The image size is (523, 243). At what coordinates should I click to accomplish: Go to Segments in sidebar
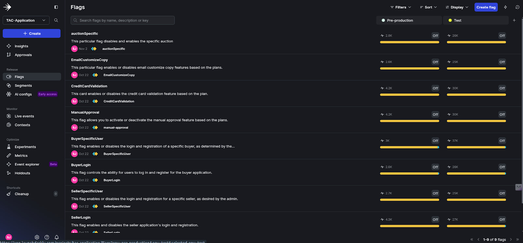(23, 86)
